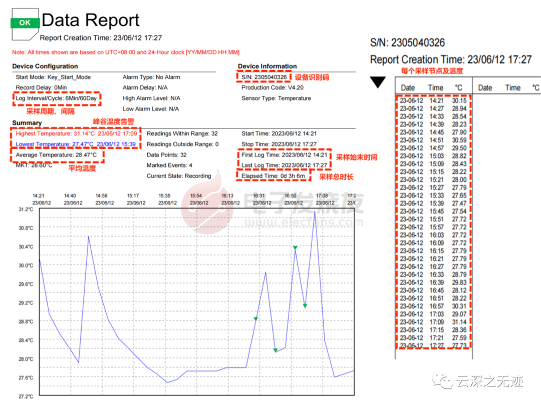
Task: Select the green marked-event triangle near 29.2°C
Action: pyautogui.click(x=305, y=306)
